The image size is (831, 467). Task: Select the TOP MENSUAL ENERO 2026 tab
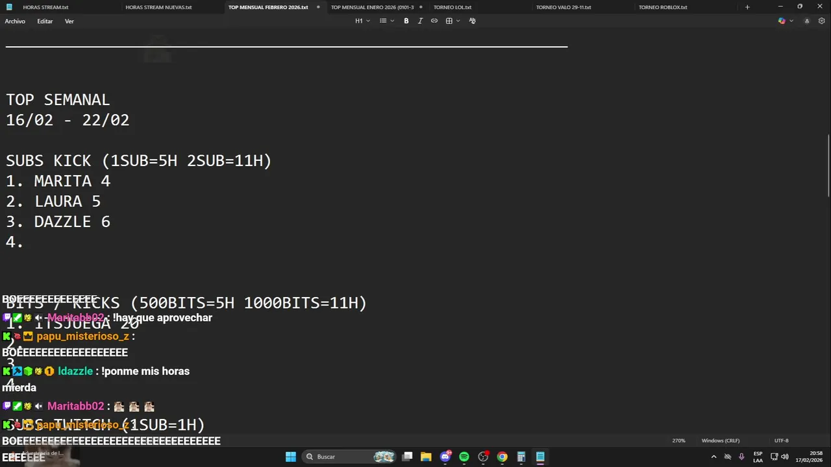click(x=372, y=7)
